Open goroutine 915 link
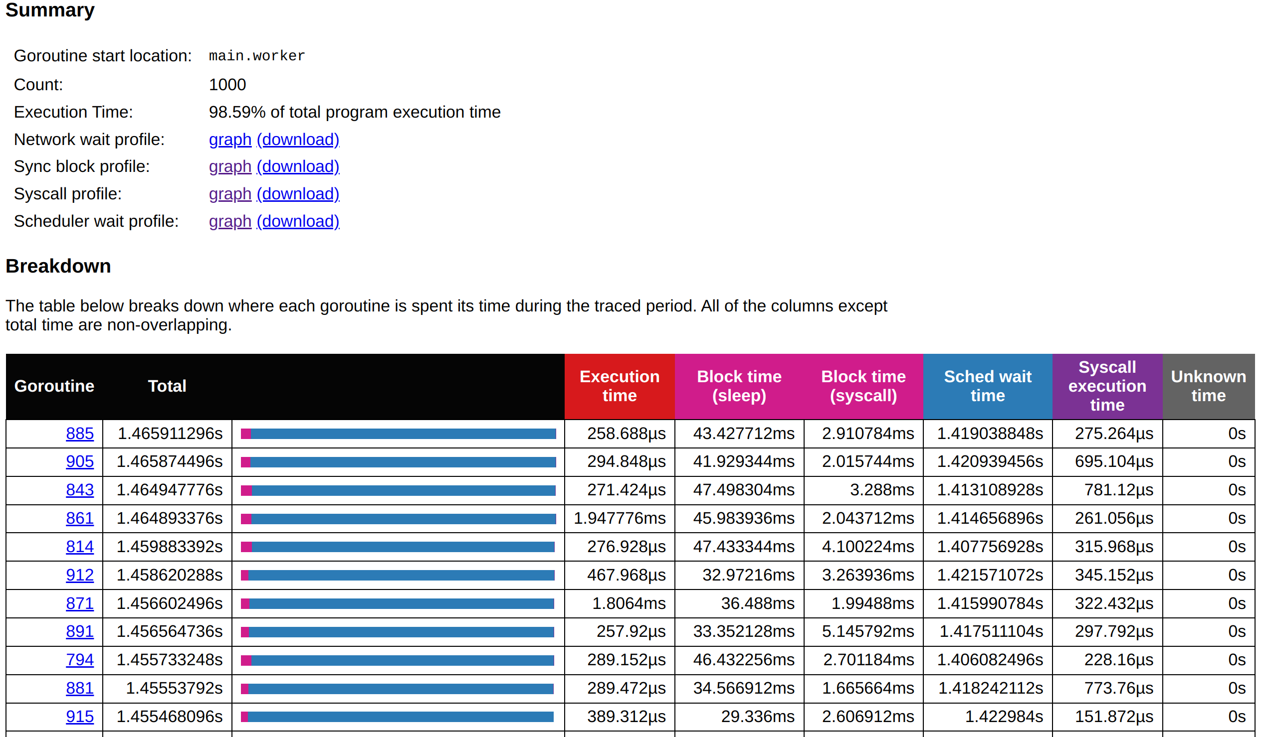 click(x=80, y=717)
